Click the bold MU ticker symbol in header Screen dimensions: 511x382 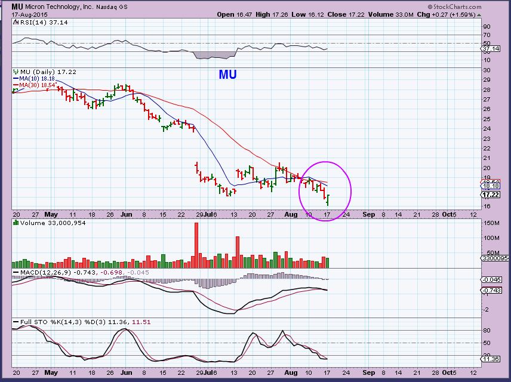17,6
